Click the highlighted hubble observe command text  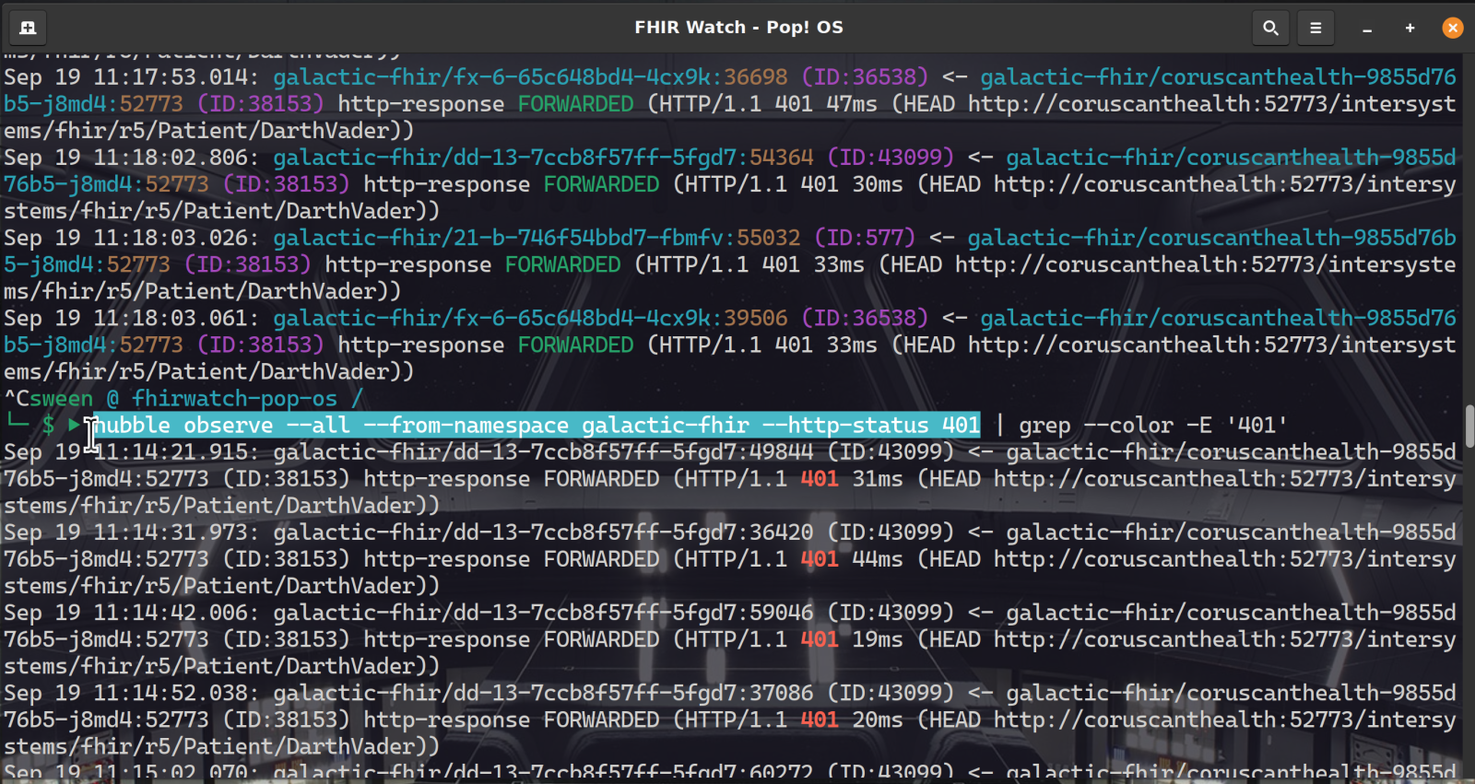[x=537, y=425]
